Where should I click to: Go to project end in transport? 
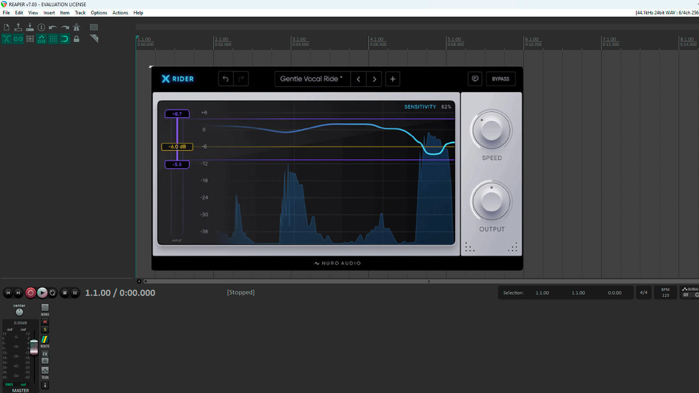tap(18, 293)
